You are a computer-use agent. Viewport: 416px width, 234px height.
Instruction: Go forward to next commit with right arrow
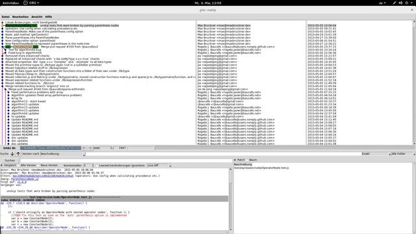90,148
